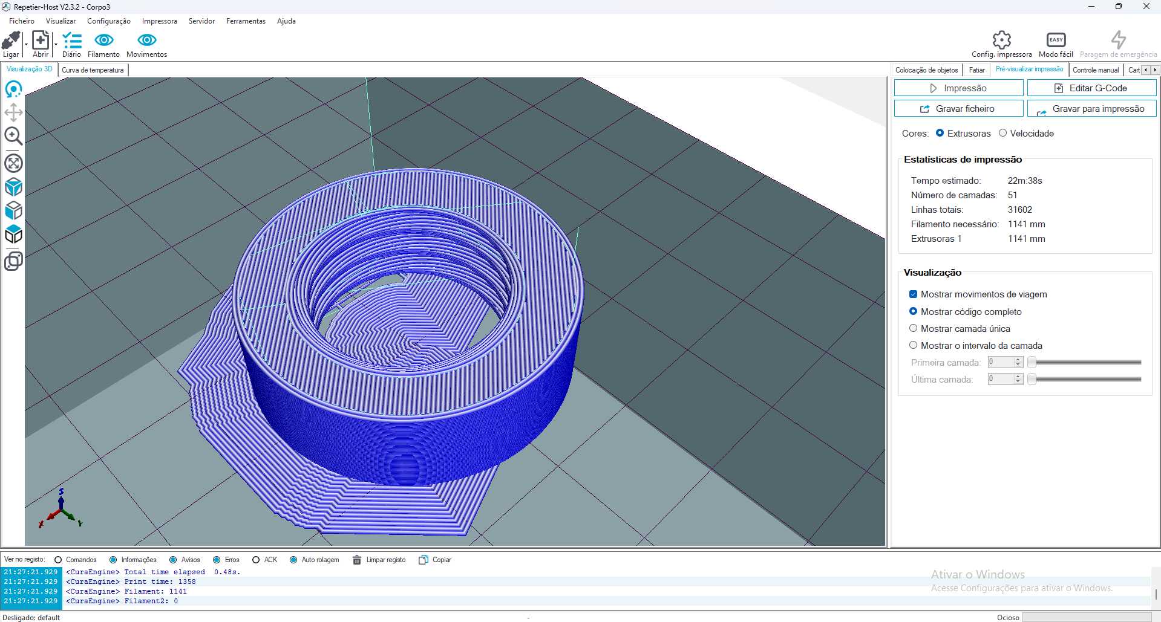
Task: Open the Configuração menu
Action: [109, 21]
